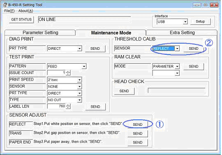Click the B-450-R app icon in title bar
The width and height of the screenshot is (222, 155).
point(5,5)
